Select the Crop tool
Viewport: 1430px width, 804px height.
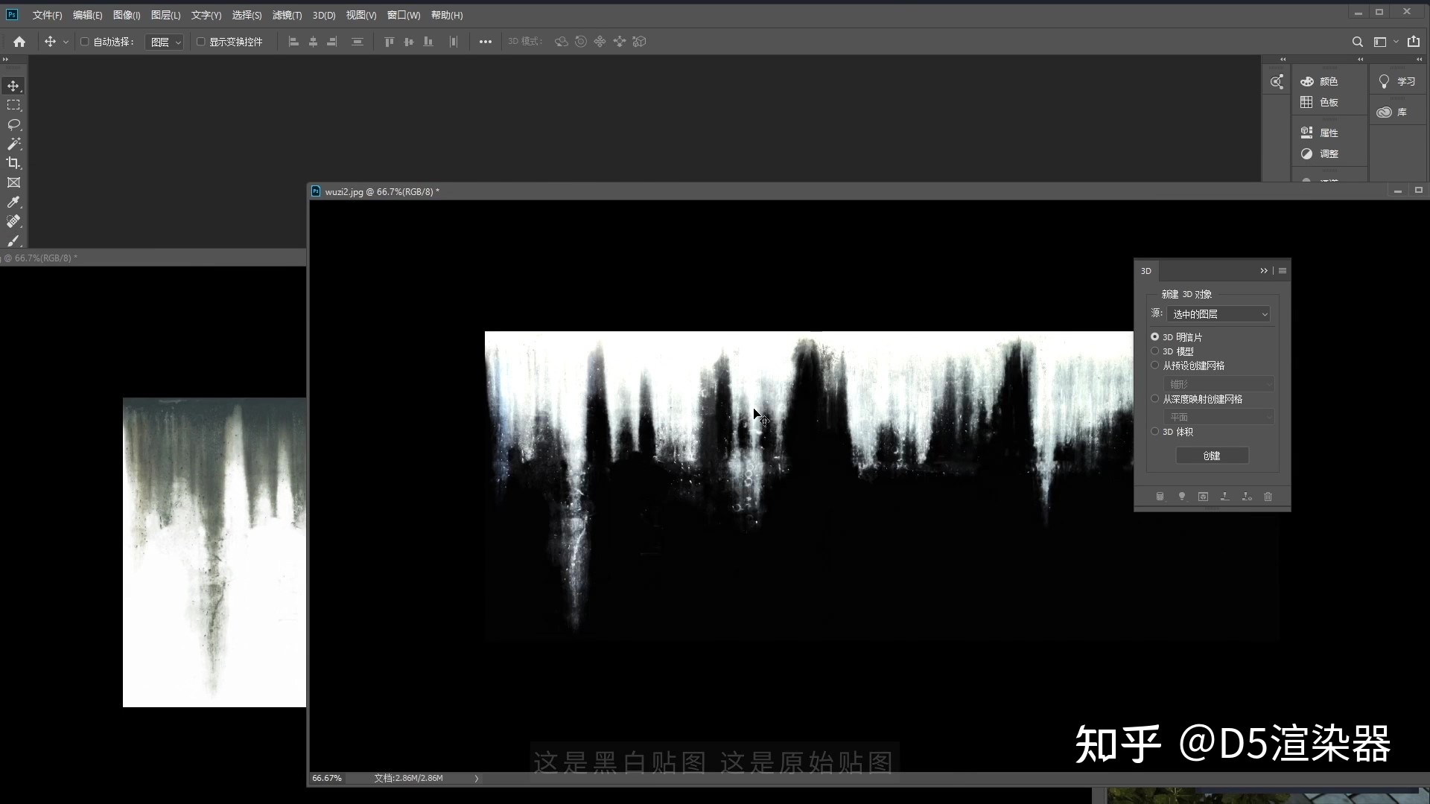click(13, 163)
